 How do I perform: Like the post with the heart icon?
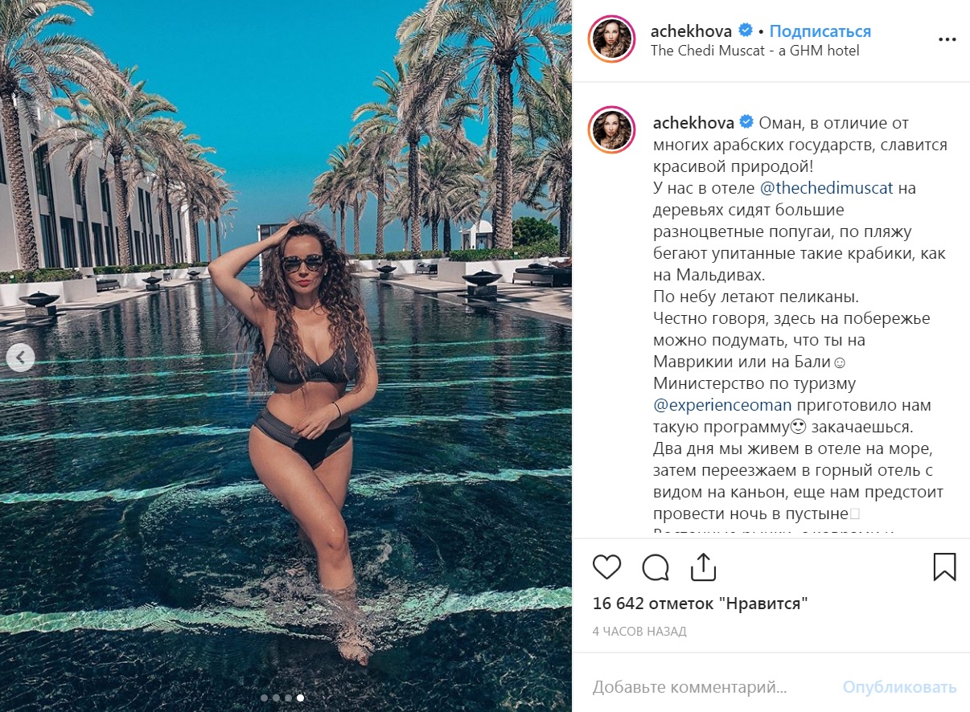(607, 567)
